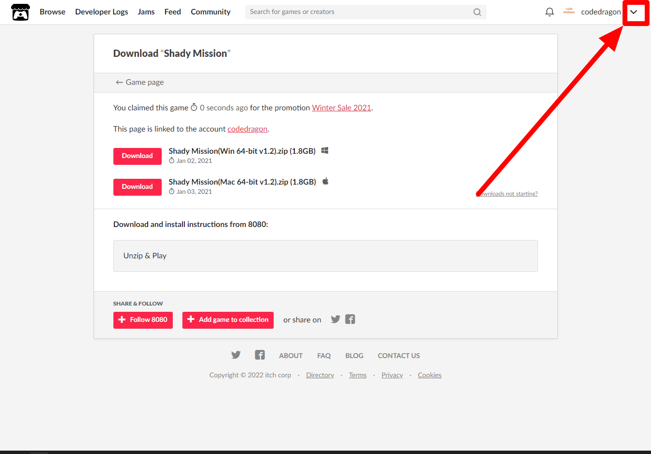The width and height of the screenshot is (651, 454).
Task: Click the Jan 02, 2021 date
Action: click(194, 161)
